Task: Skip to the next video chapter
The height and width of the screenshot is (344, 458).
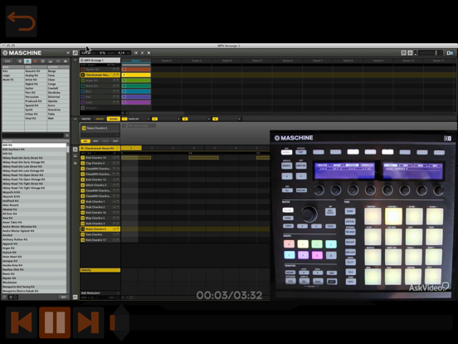Action: 89,322
